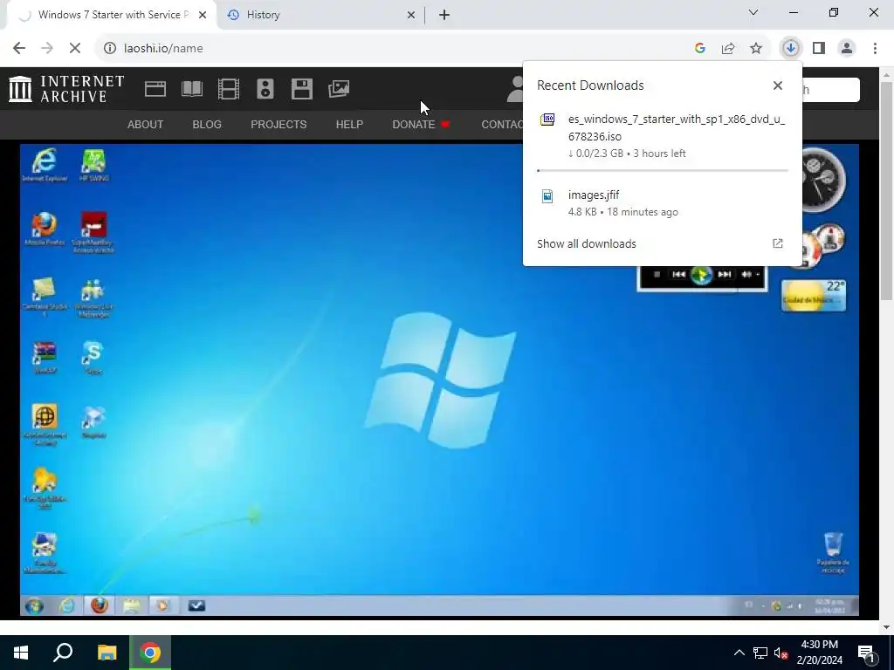Open the ABOUT menu item
The width and height of the screenshot is (894, 670).
[x=146, y=124]
